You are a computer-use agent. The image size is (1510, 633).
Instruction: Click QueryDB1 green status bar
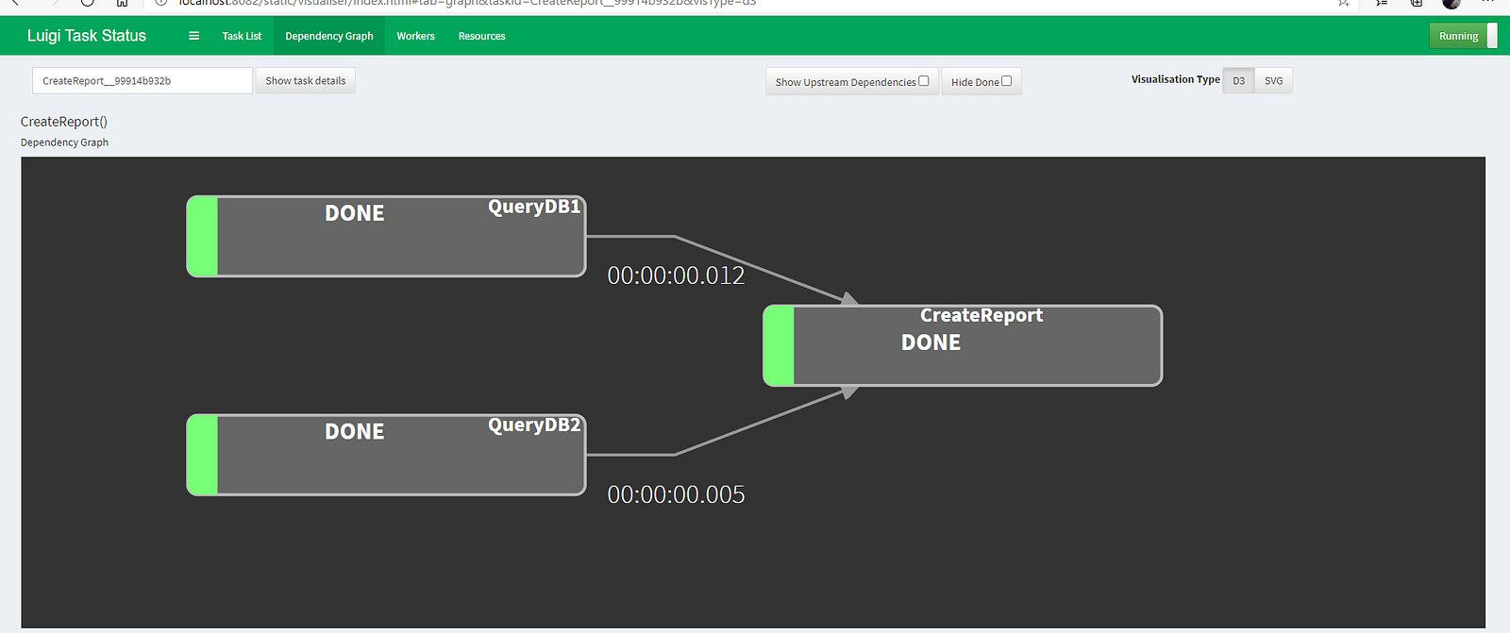[x=203, y=236]
